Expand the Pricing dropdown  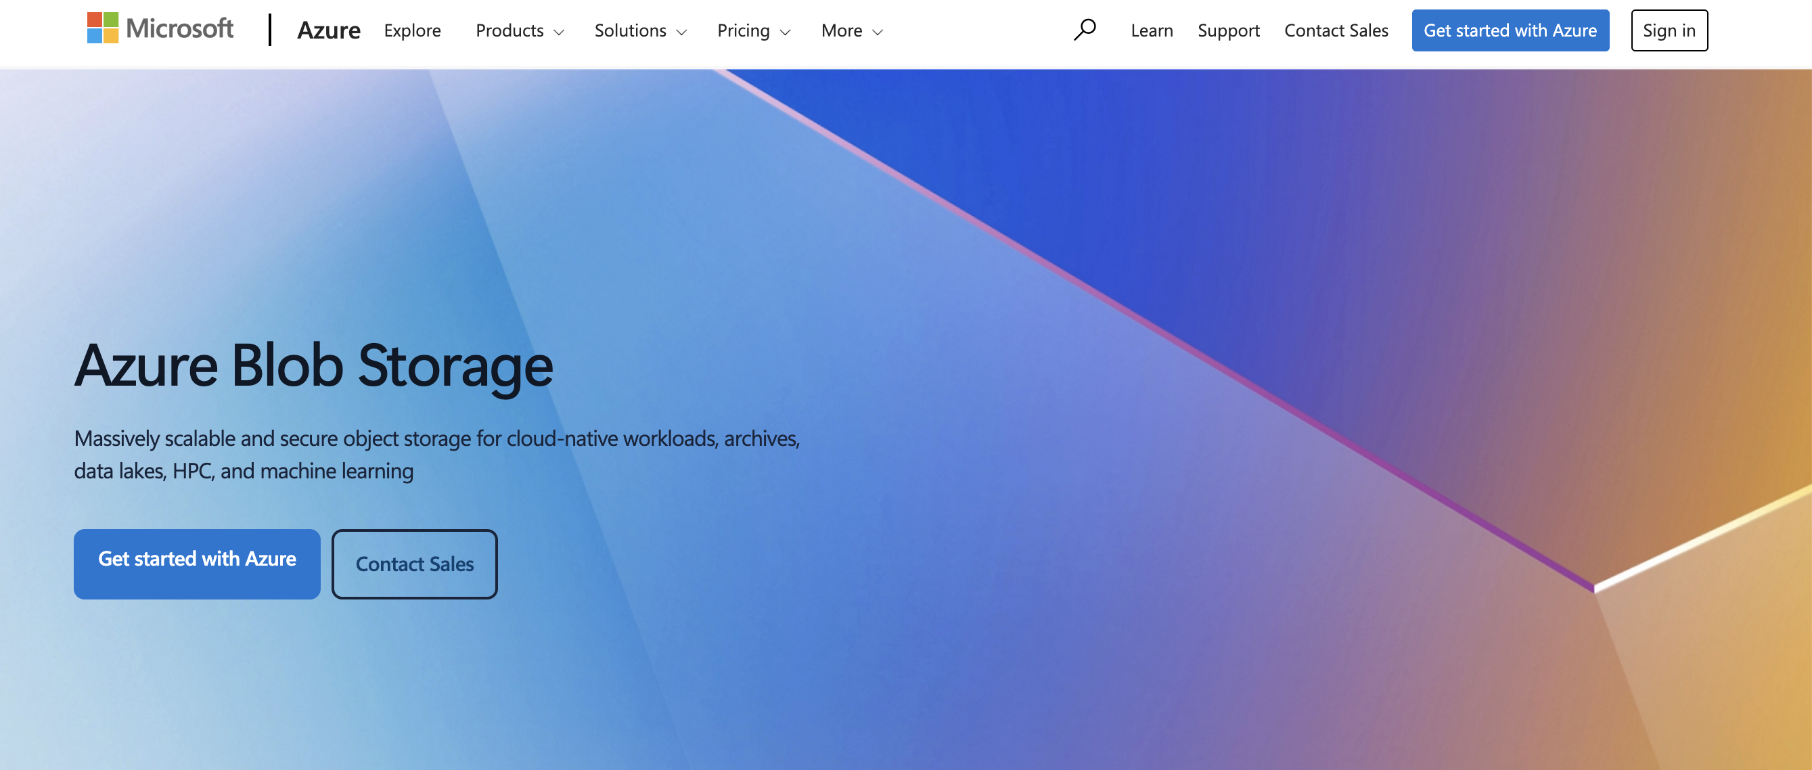[x=744, y=30]
